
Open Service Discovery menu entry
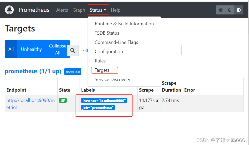tap(112, 79)
